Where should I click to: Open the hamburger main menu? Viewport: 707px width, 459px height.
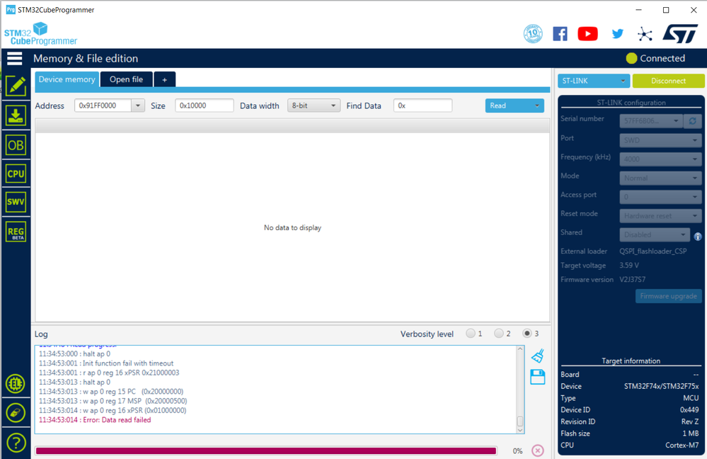click(x=14, y=58)
